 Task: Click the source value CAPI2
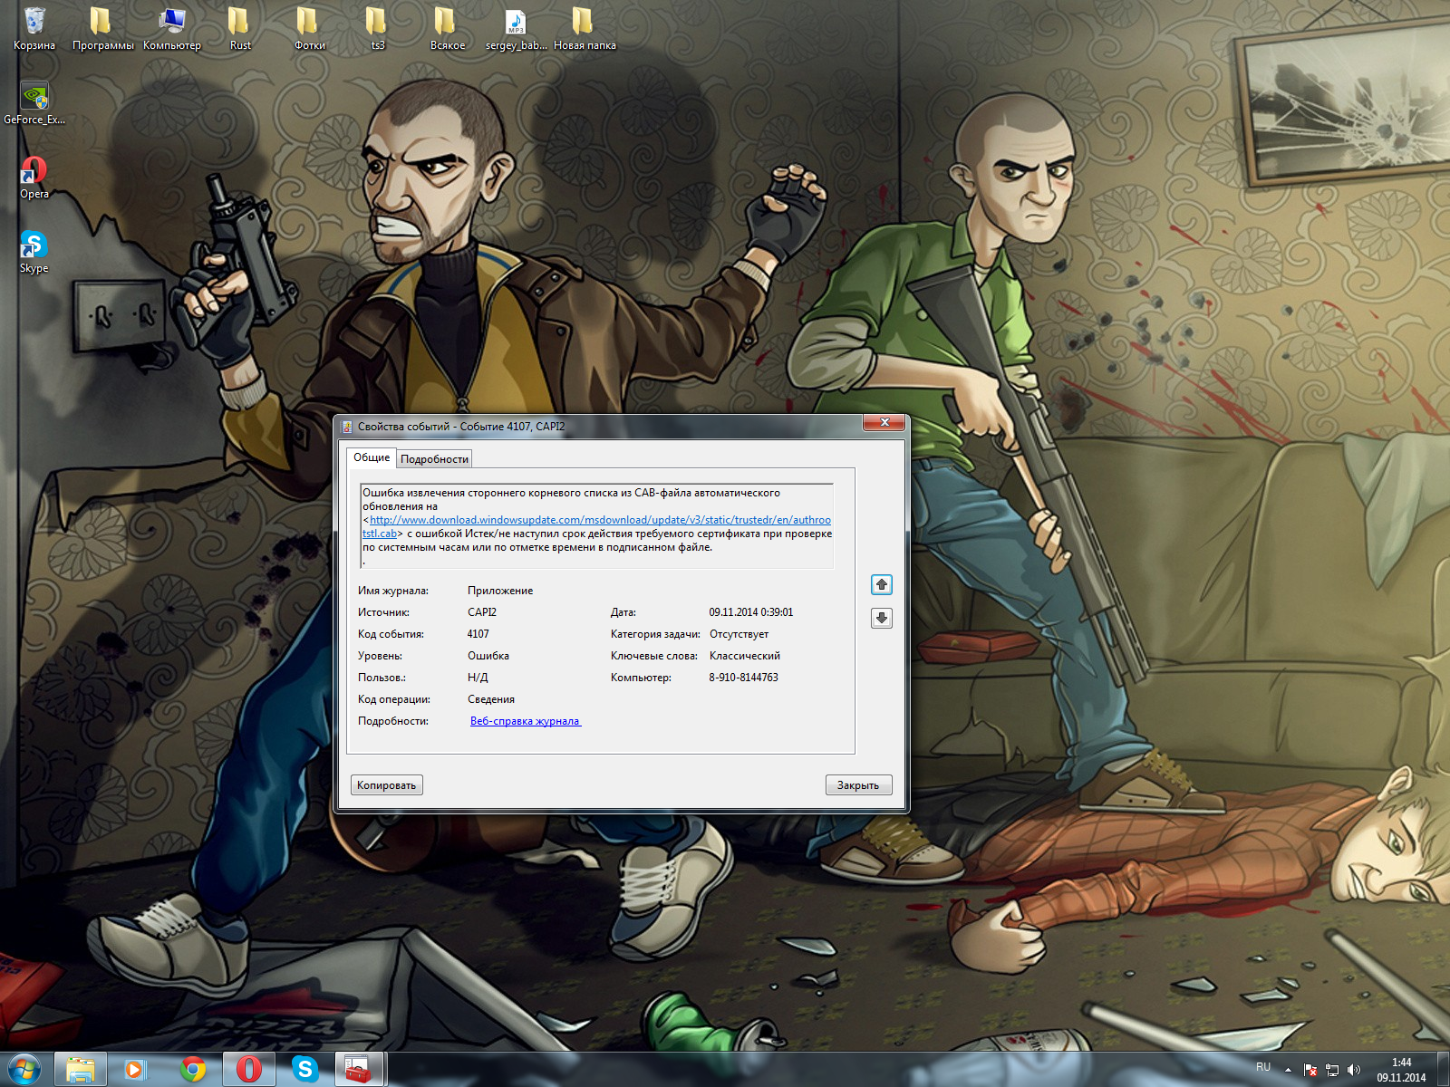(482, 612)
